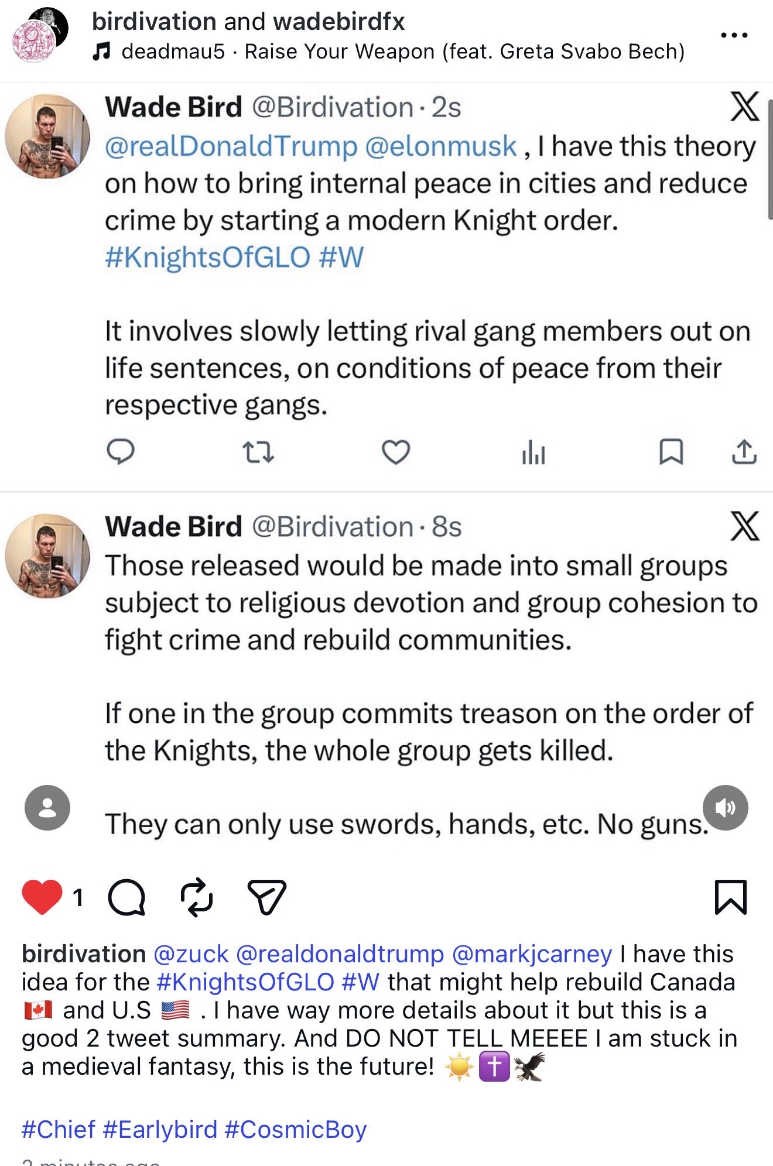773x1166 pixels.
Task: Open the @zuck mention in caption
Action: [x=190, y=954]
